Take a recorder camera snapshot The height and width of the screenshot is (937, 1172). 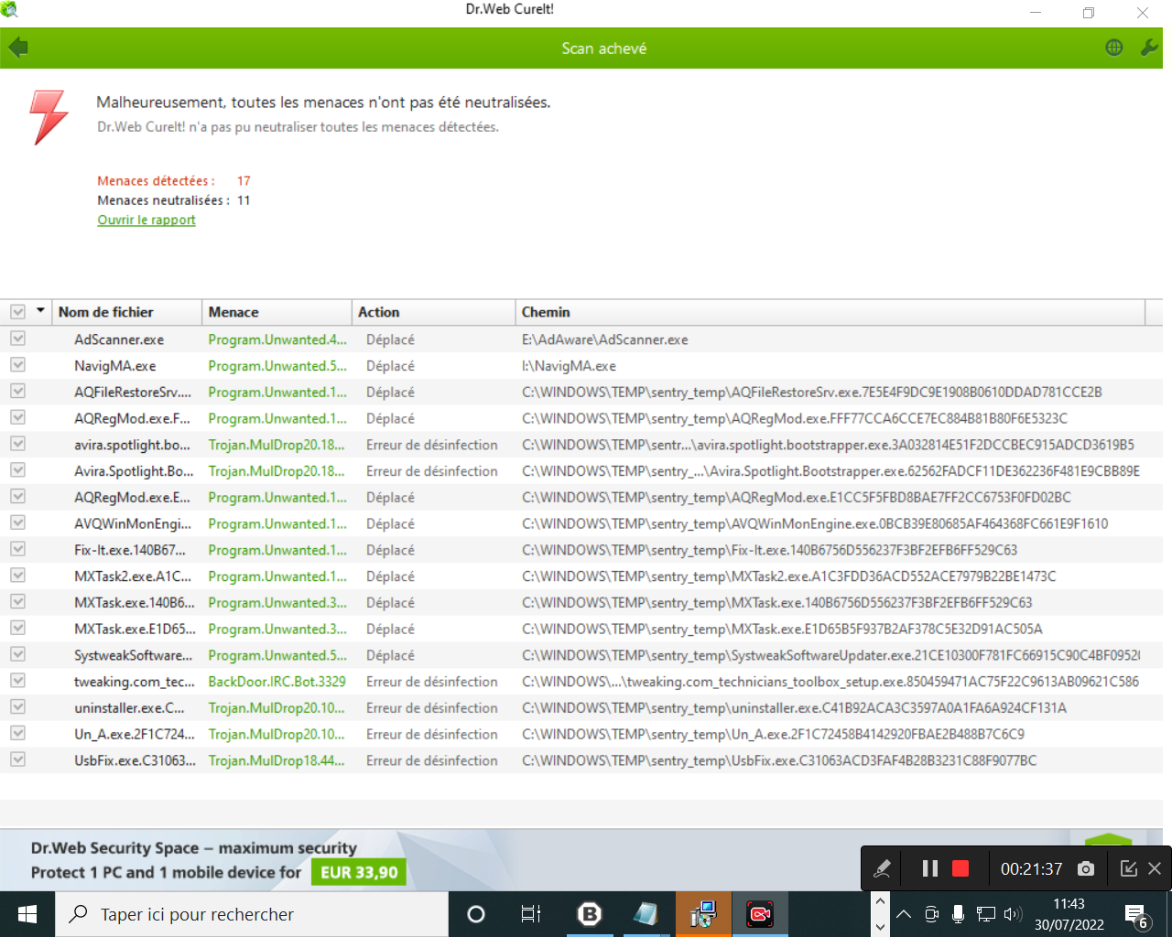coord(1086,868)
